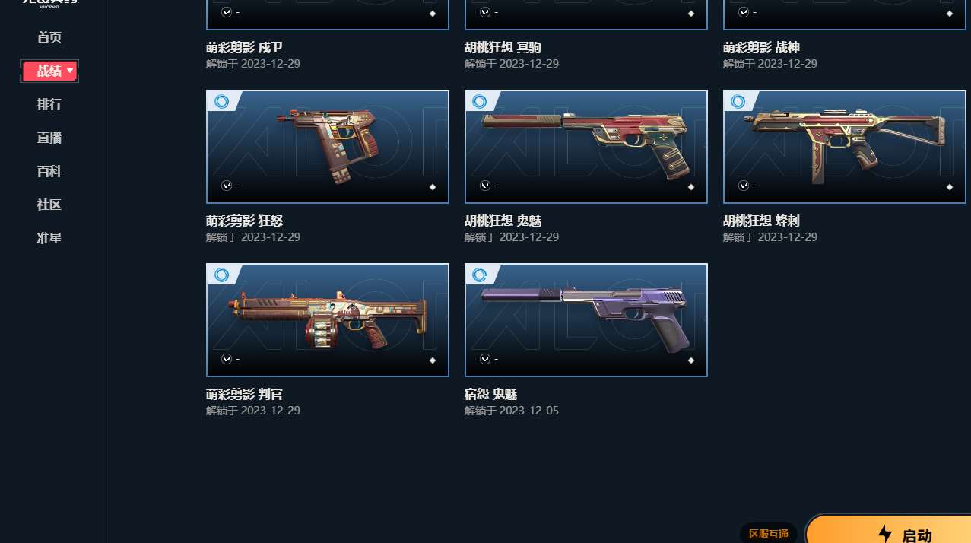Expand the chevron circle on 胡桃狂想 鬼魅 card
Viewport: 971px width, 543px height.
(x=485, y=186)
